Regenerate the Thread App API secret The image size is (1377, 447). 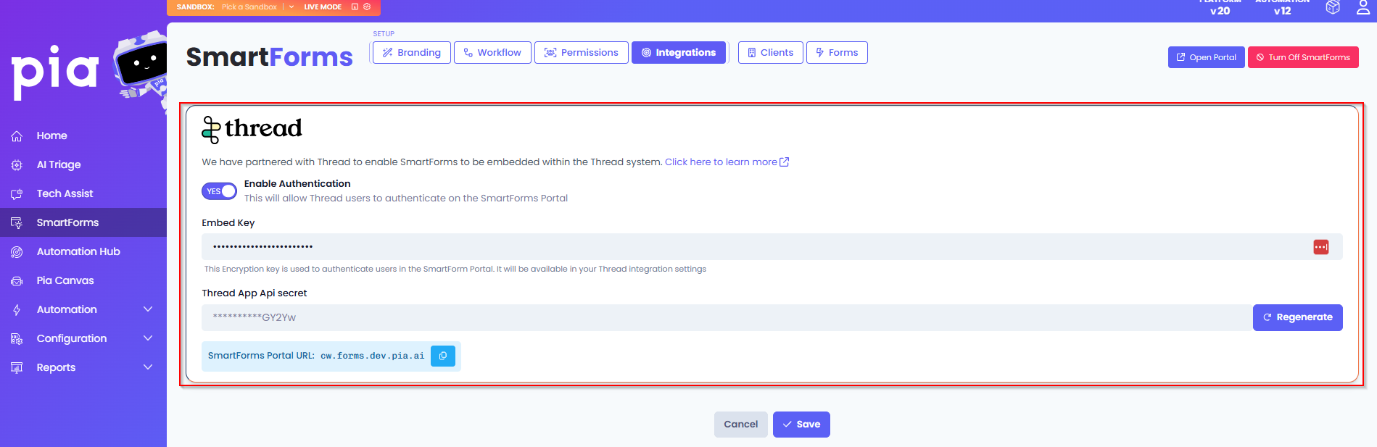(x=1297, y=317)
